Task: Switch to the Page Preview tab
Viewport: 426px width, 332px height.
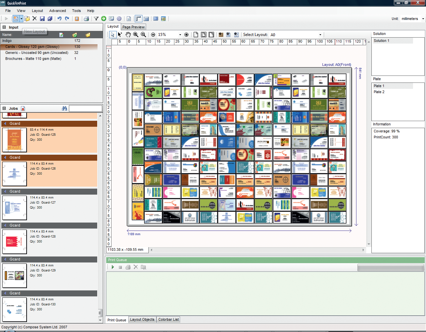Action: [133, 27]
